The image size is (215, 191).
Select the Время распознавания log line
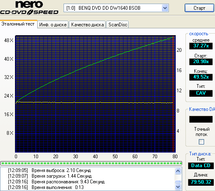(x=56, y=182)
